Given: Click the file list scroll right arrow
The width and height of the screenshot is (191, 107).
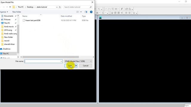Looking at the screenshot, I should 93,57.
